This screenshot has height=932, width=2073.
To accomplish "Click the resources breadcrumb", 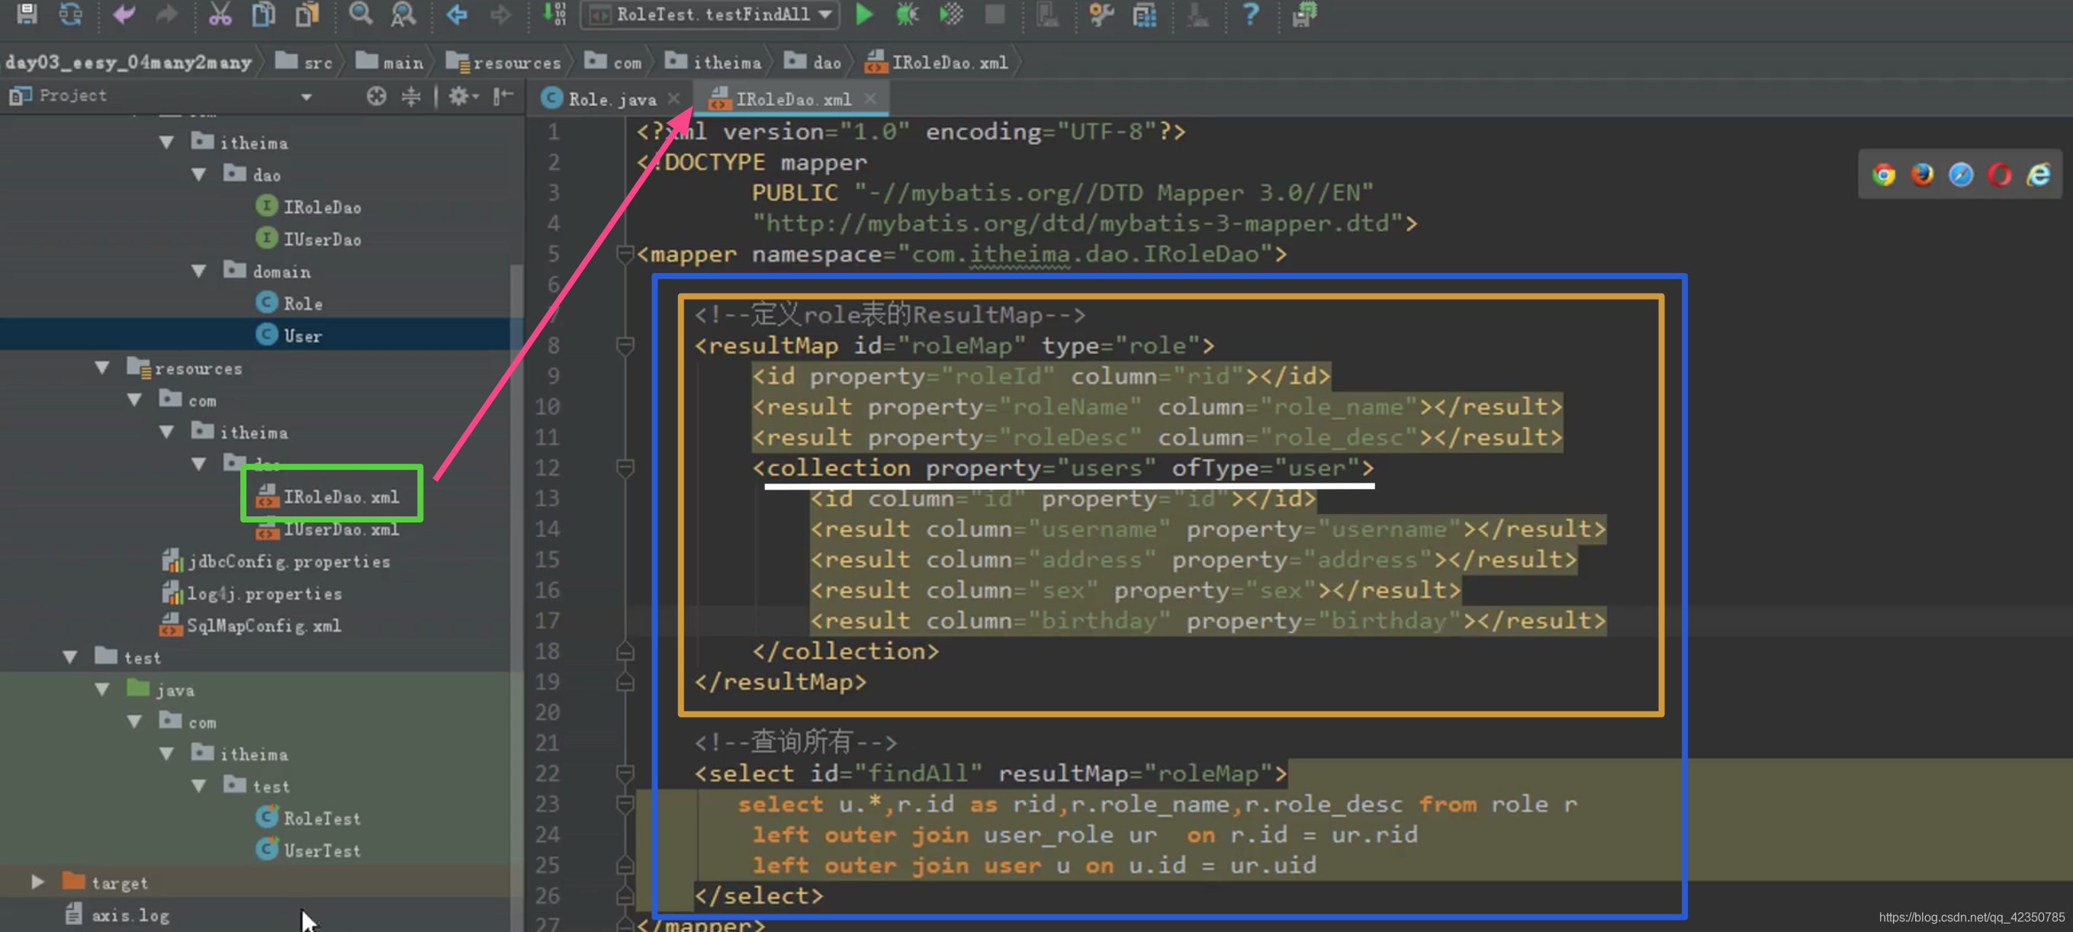I will coord(504,62).
